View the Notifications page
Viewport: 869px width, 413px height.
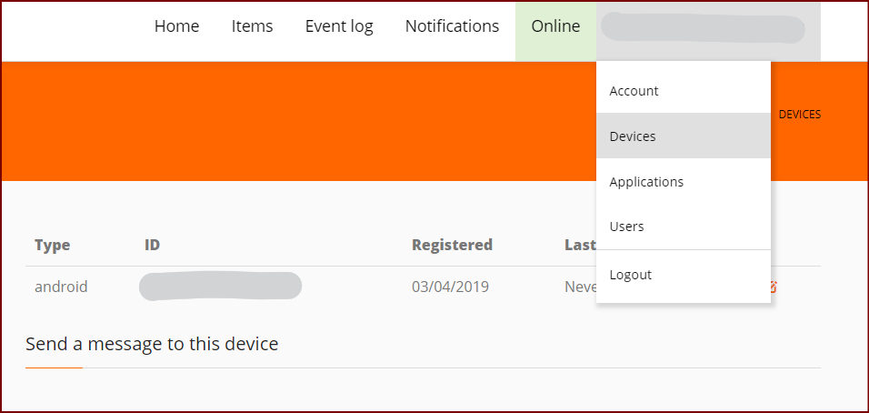tap(453, 26)
